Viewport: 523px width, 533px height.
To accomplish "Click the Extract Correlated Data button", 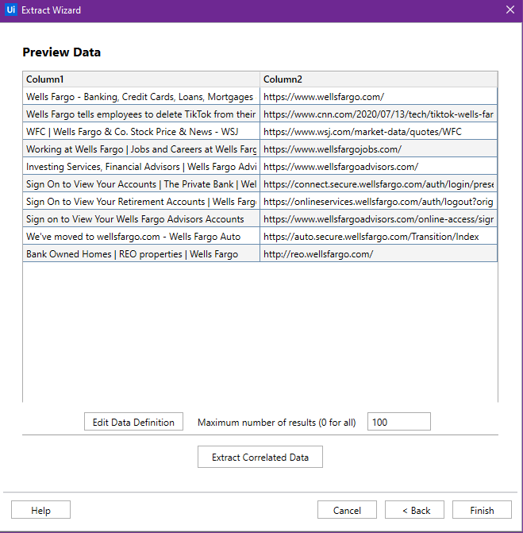I will (260, 457).
